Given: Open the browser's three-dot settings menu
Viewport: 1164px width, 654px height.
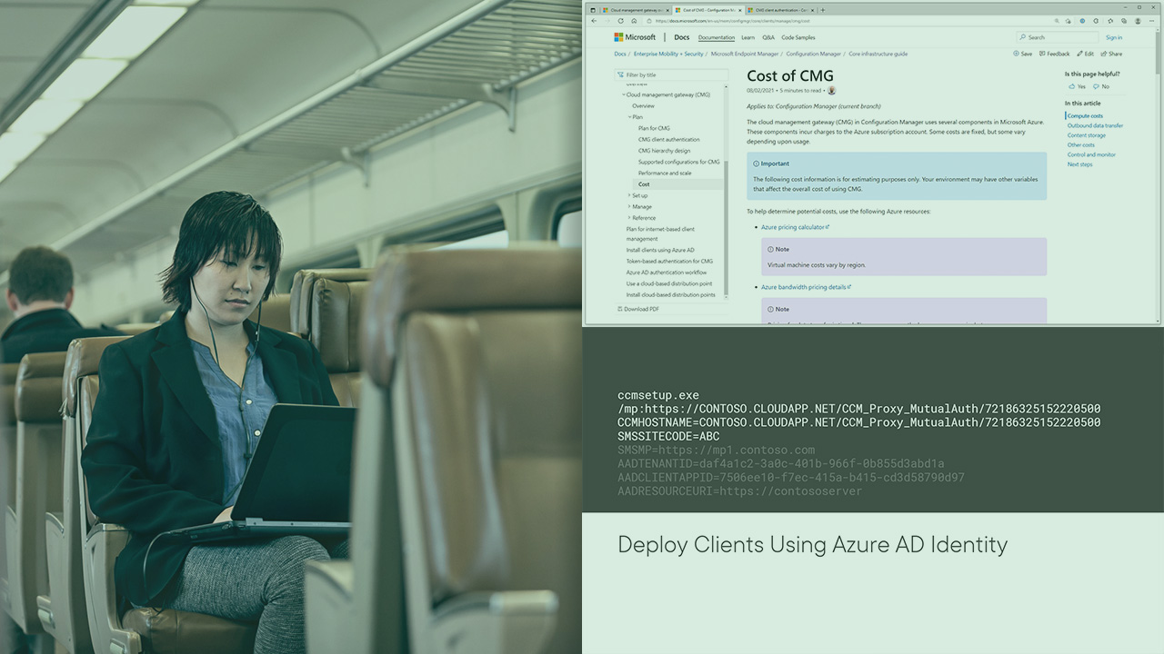Looking at the screenshot, I should 1151,20.
